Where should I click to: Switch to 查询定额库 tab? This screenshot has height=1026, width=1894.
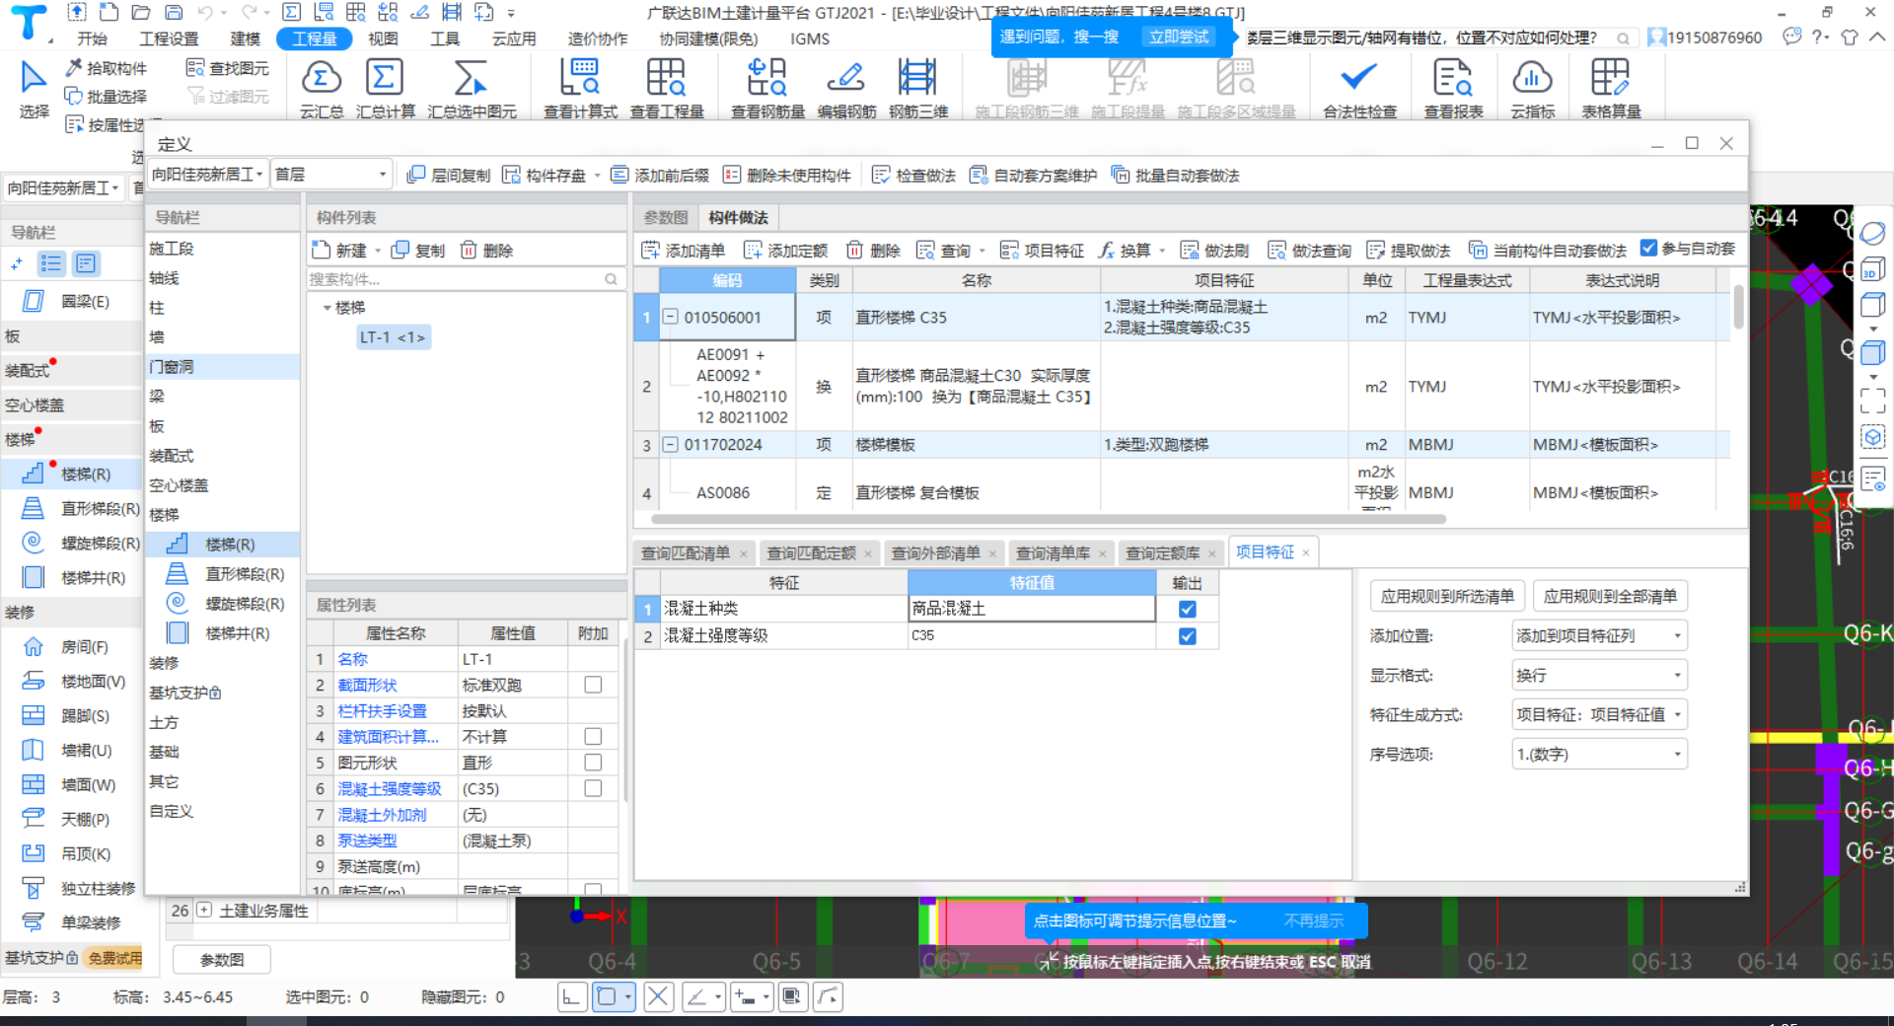click(x=1163, y=553)
